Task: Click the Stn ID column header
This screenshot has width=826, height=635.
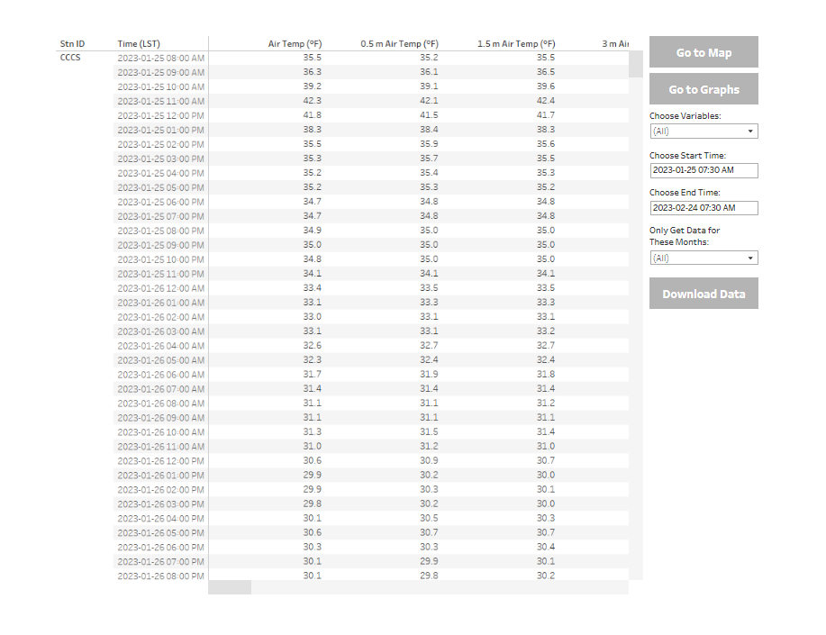Action: [72, 44]
